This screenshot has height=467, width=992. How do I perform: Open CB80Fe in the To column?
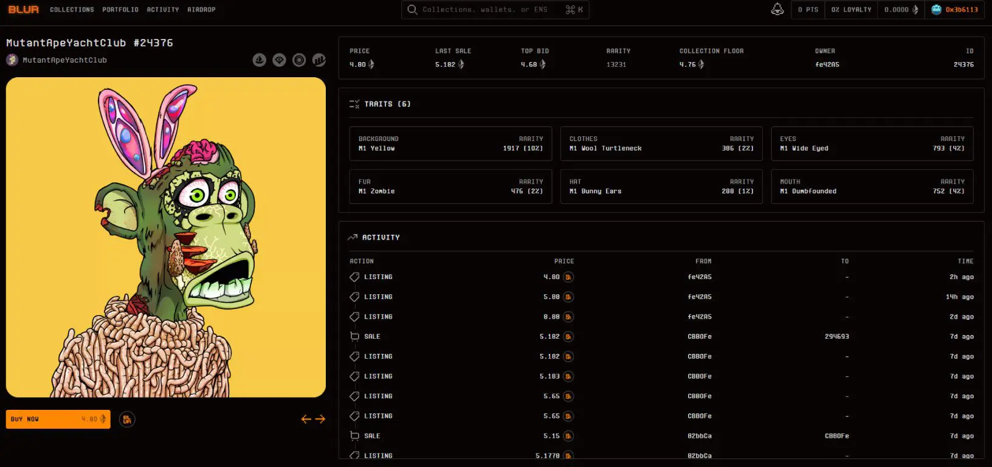click(x=836, y=436)
